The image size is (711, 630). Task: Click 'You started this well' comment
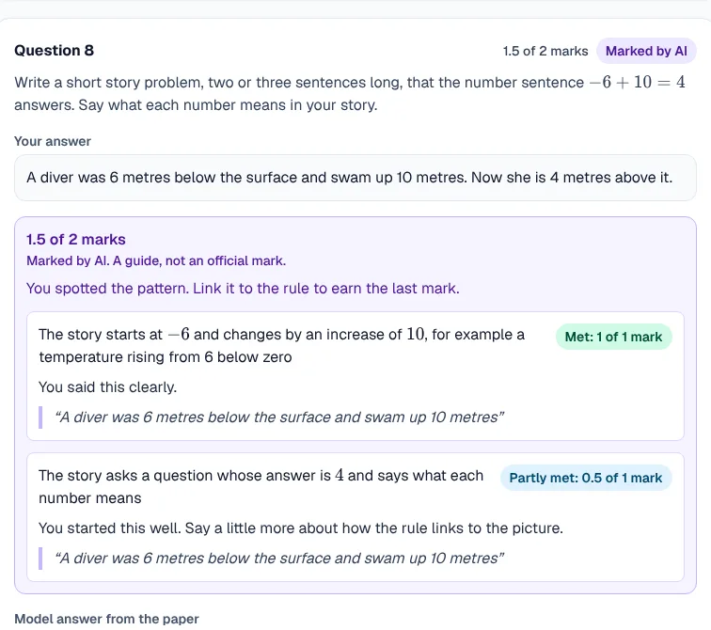pyautogui.click(x=301, y=528)
